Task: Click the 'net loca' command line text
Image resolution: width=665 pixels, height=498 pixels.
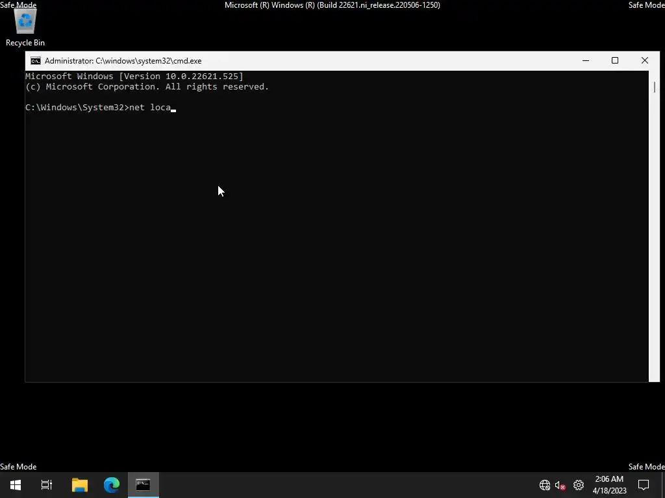Action: [150, 108]
